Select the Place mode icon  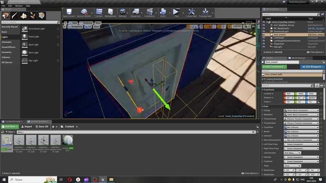point(6,16)
